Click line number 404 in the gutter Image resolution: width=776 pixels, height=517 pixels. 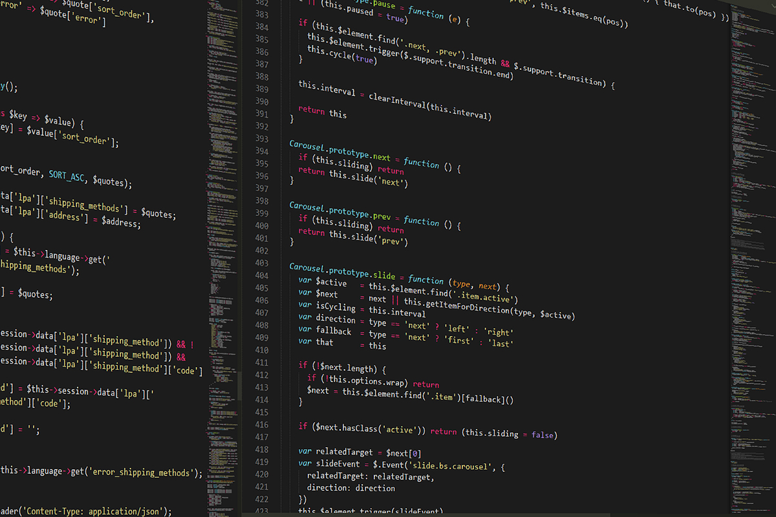pos(262,276)
